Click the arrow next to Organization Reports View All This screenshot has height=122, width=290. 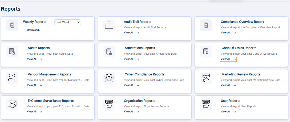click(x=138, y=112)
